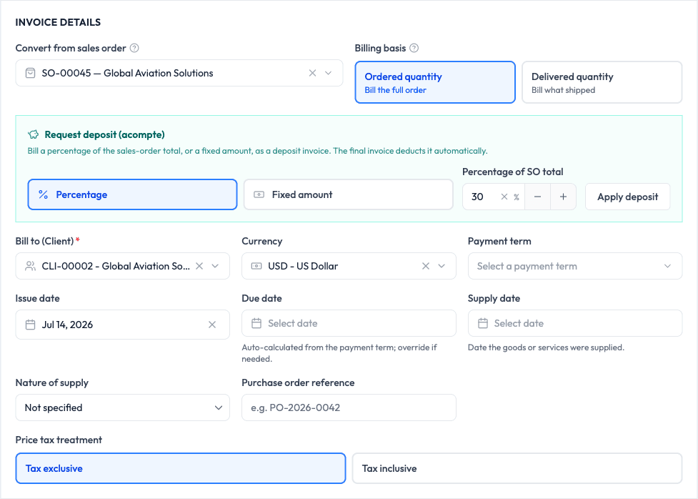Image resolution: width=698 pixels, height=499 pixels.
Task: Click the shopping bag icon in sales order field
Action: [30, 73]
